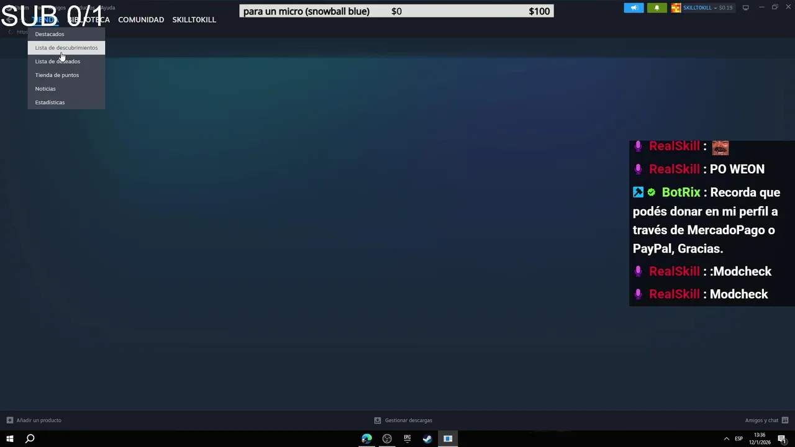Open the Windows notification center icon
Screen dimensions: 795x447
[x=782, y=439]
